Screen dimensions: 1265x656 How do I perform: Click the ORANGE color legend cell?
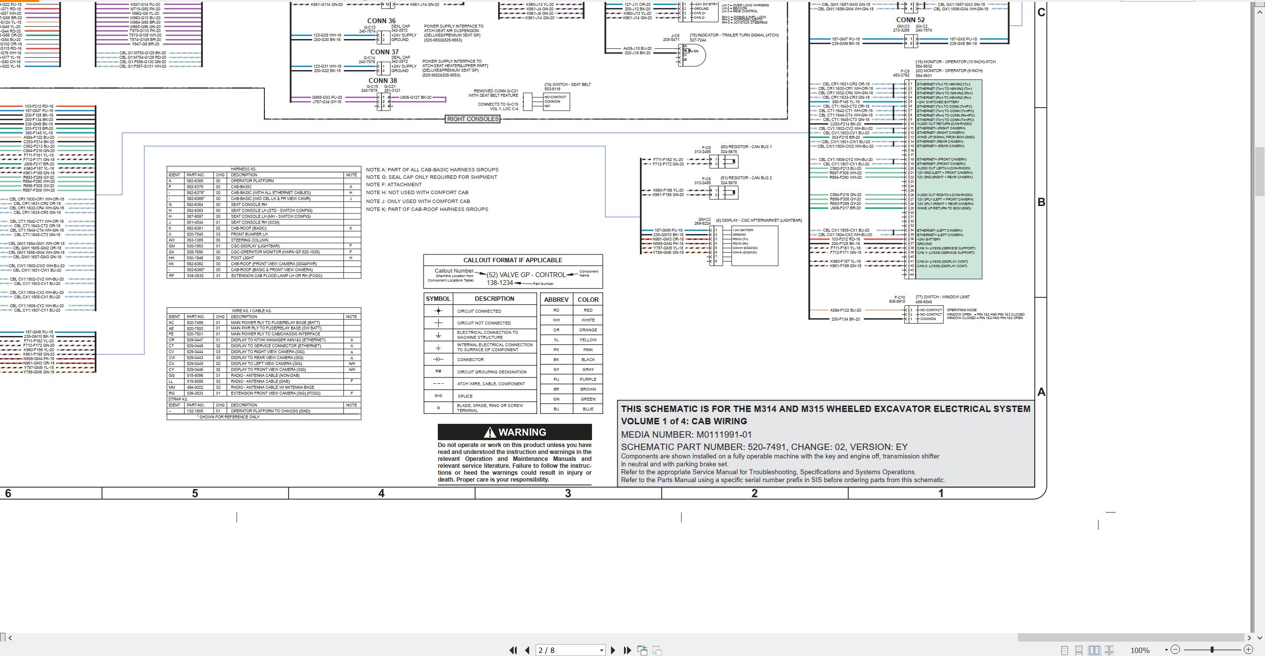[588, 330]
